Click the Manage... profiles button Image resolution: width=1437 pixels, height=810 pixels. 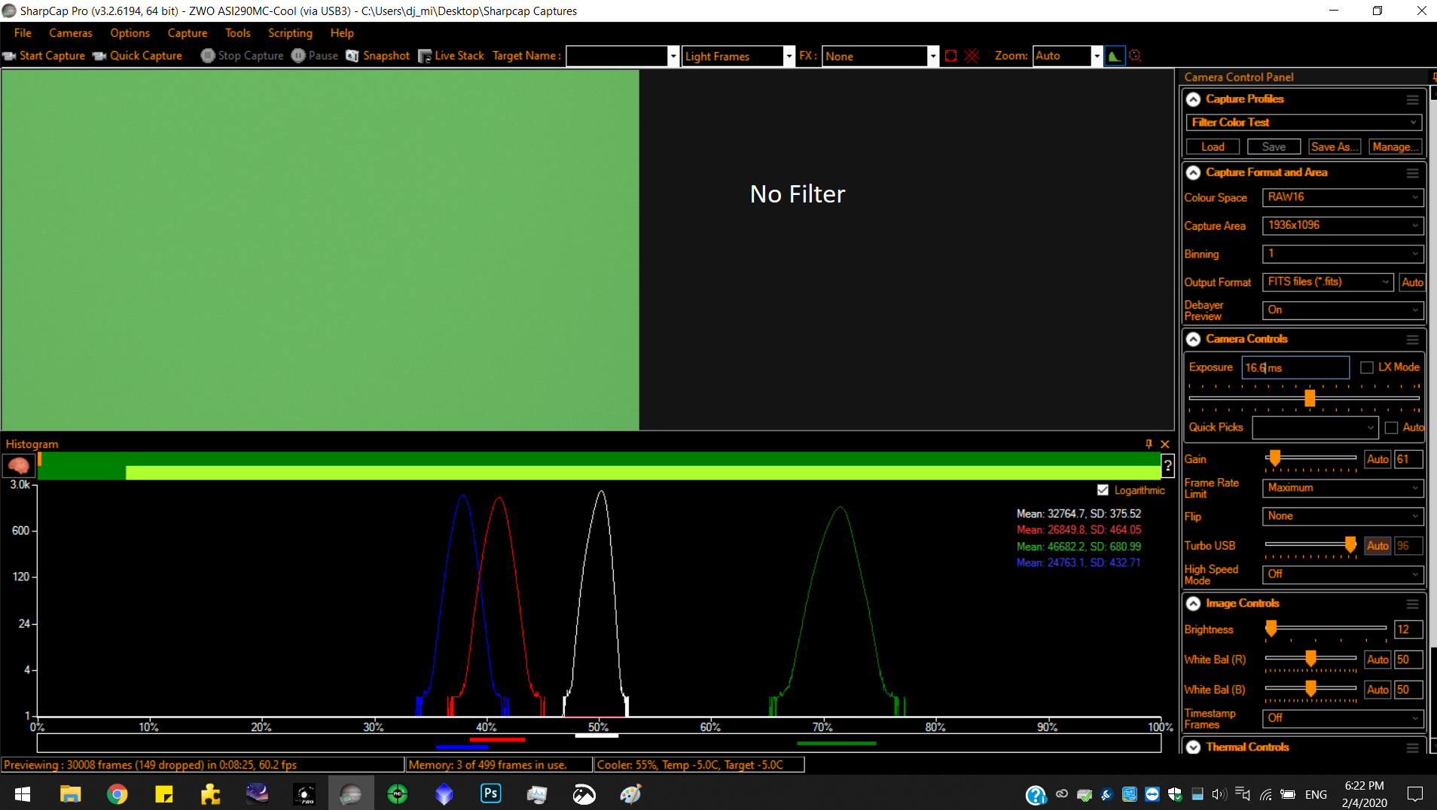pyautogui.click(x=1396, y=147)
